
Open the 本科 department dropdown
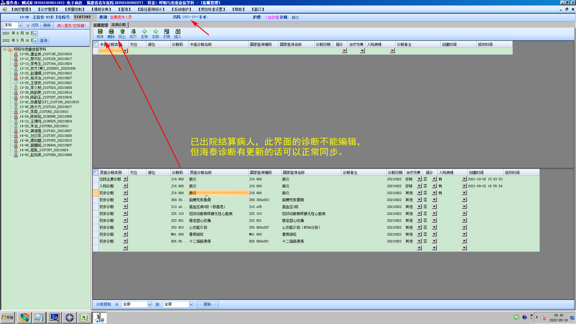point(20,25)
